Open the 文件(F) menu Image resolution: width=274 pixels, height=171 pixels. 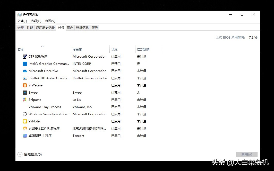tap(22, 21)
